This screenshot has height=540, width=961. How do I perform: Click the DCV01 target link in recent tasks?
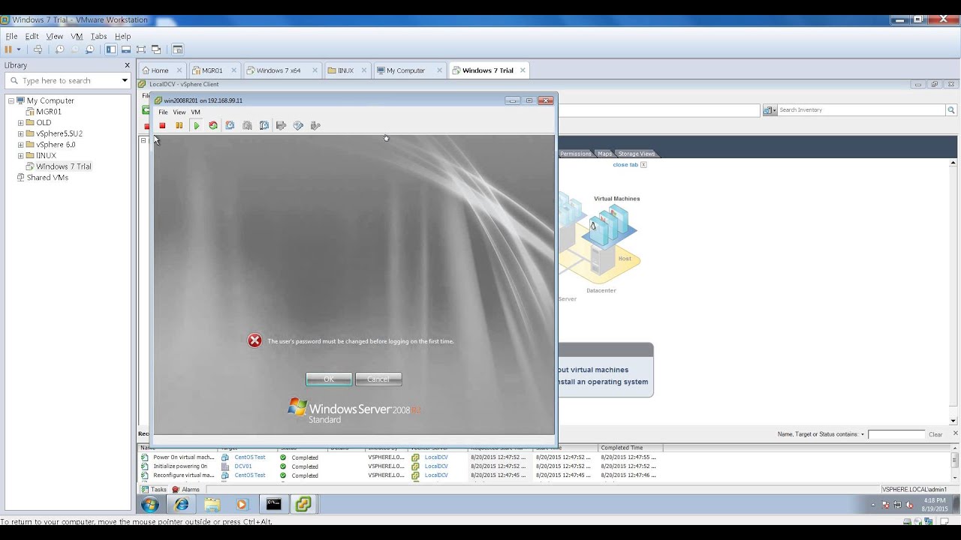coord(243,466)
